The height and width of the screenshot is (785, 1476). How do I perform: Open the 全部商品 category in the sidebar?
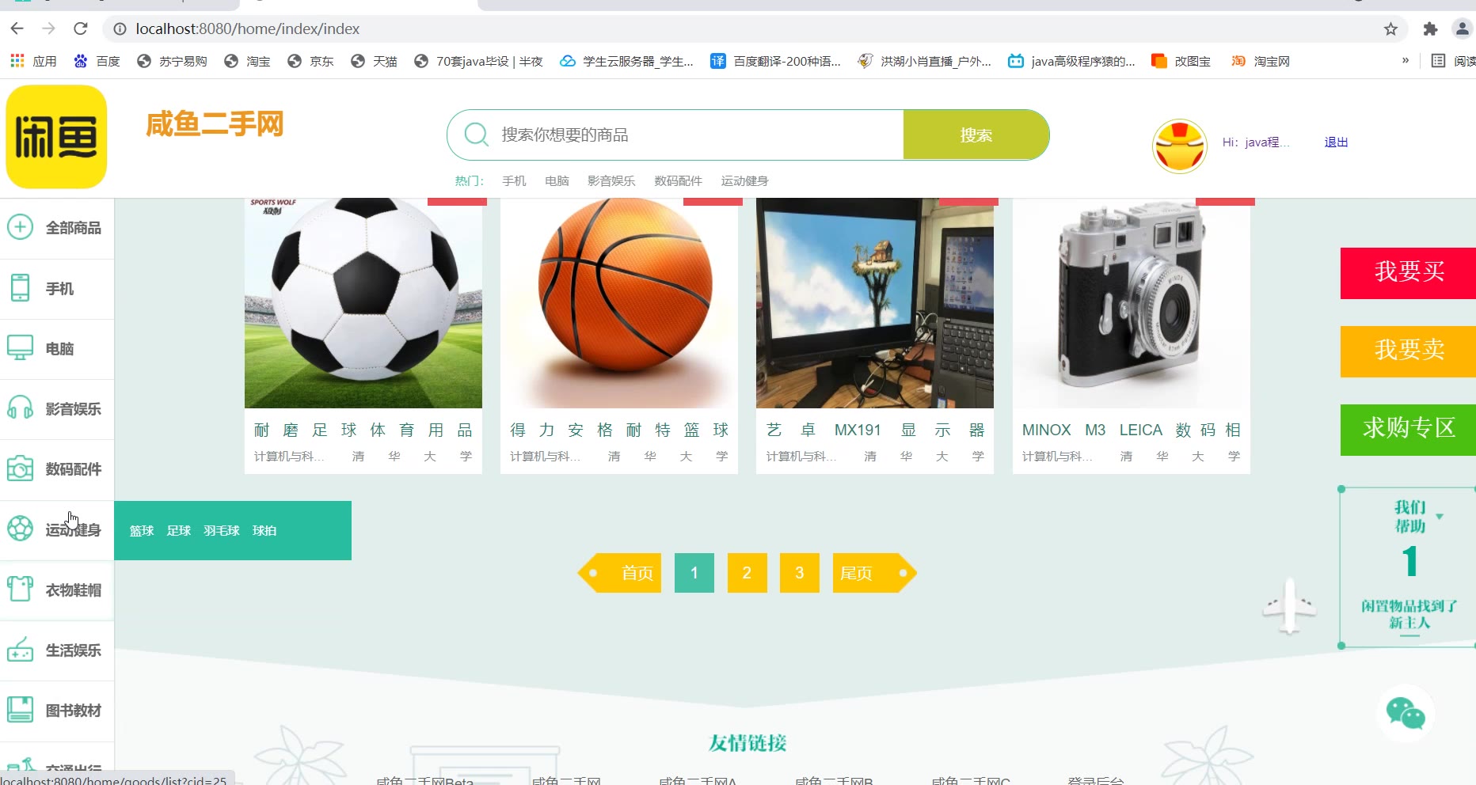pyautogui.click(x=57, y=228)
